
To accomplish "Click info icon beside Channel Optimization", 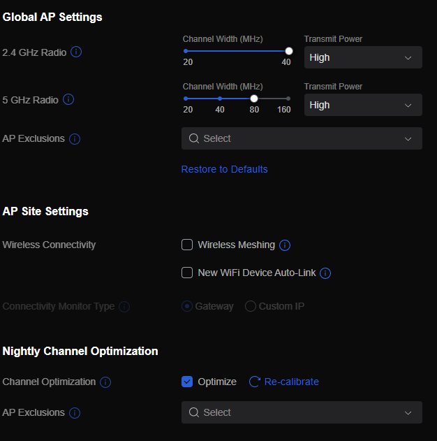I will pos(105,382).
